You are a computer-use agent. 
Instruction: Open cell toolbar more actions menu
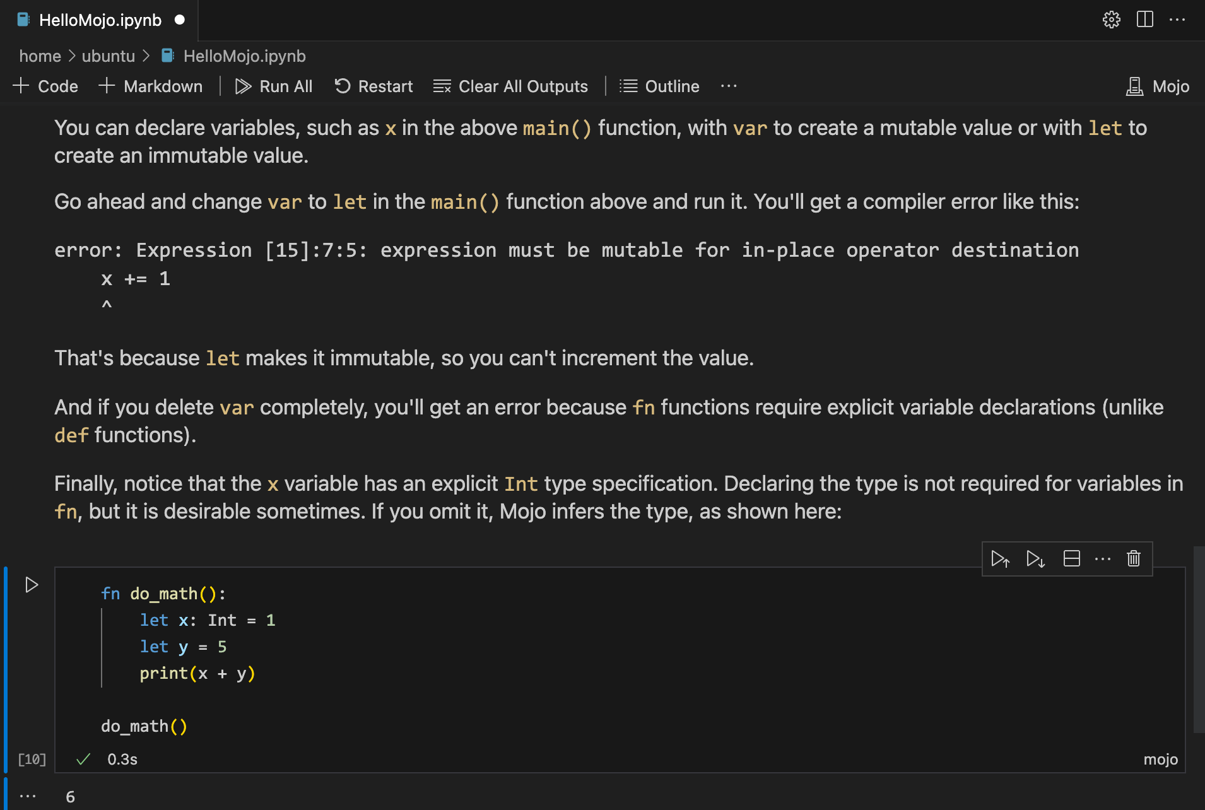pos(1102,559)
